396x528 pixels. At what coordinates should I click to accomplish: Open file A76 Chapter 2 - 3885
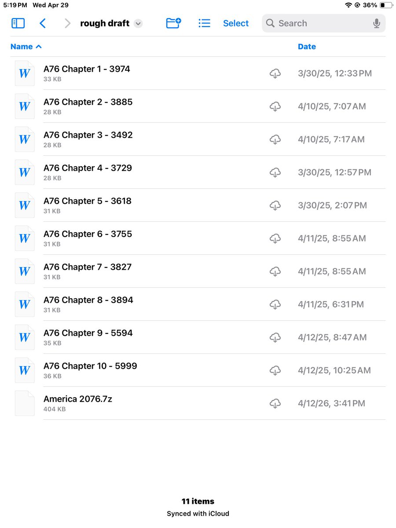click(x=88, y=102)
